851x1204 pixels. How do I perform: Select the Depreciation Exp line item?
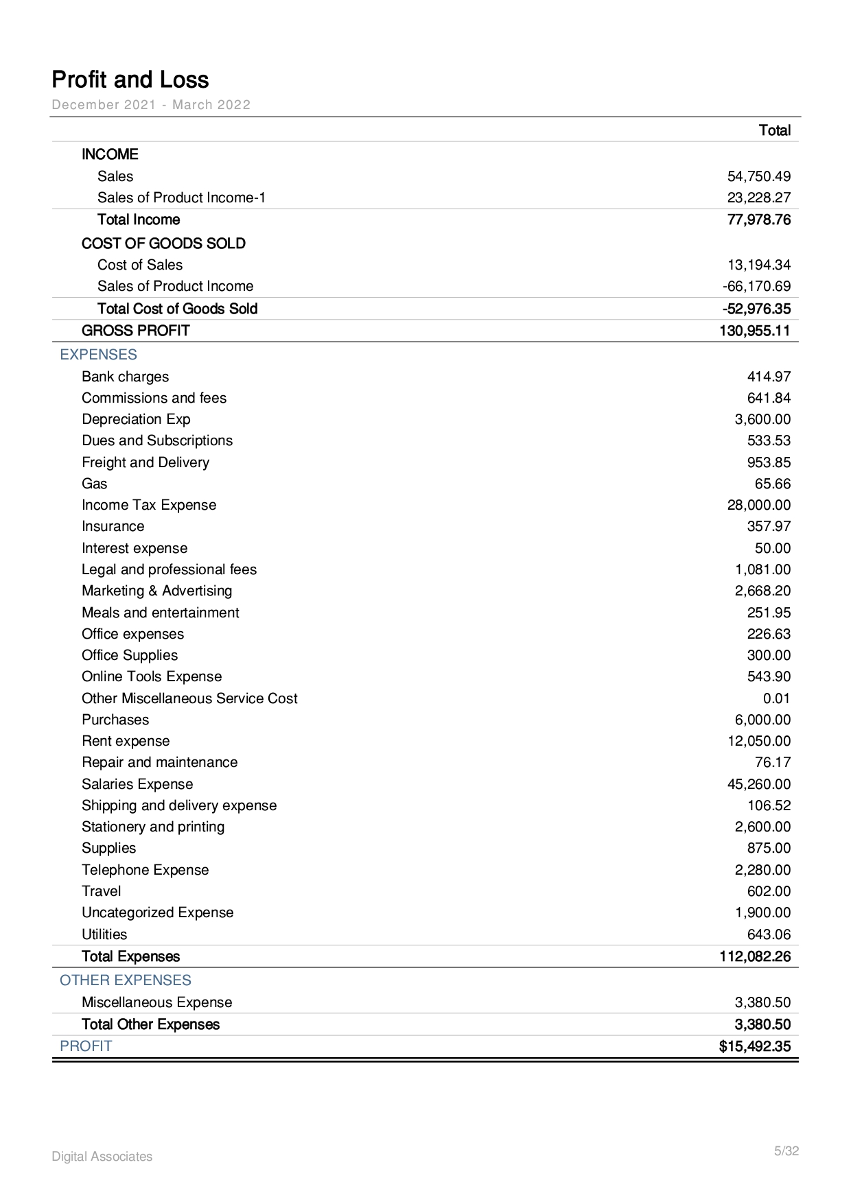pos(136,419)
